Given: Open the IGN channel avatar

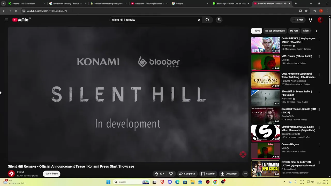Looking at the screenshot, I should [11, 174].
